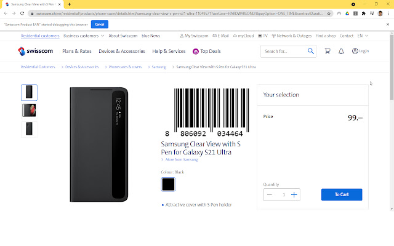Screen dimensions: 394x246
Task: Open notifications bell icon
Action: point(341,51)
